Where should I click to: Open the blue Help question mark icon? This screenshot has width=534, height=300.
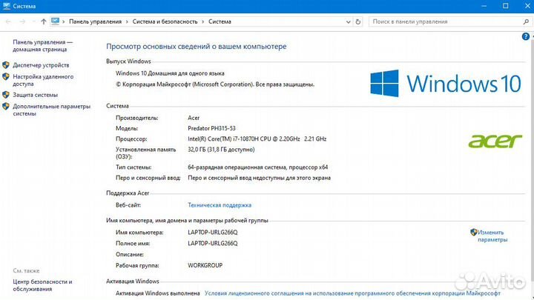[524, 36]
